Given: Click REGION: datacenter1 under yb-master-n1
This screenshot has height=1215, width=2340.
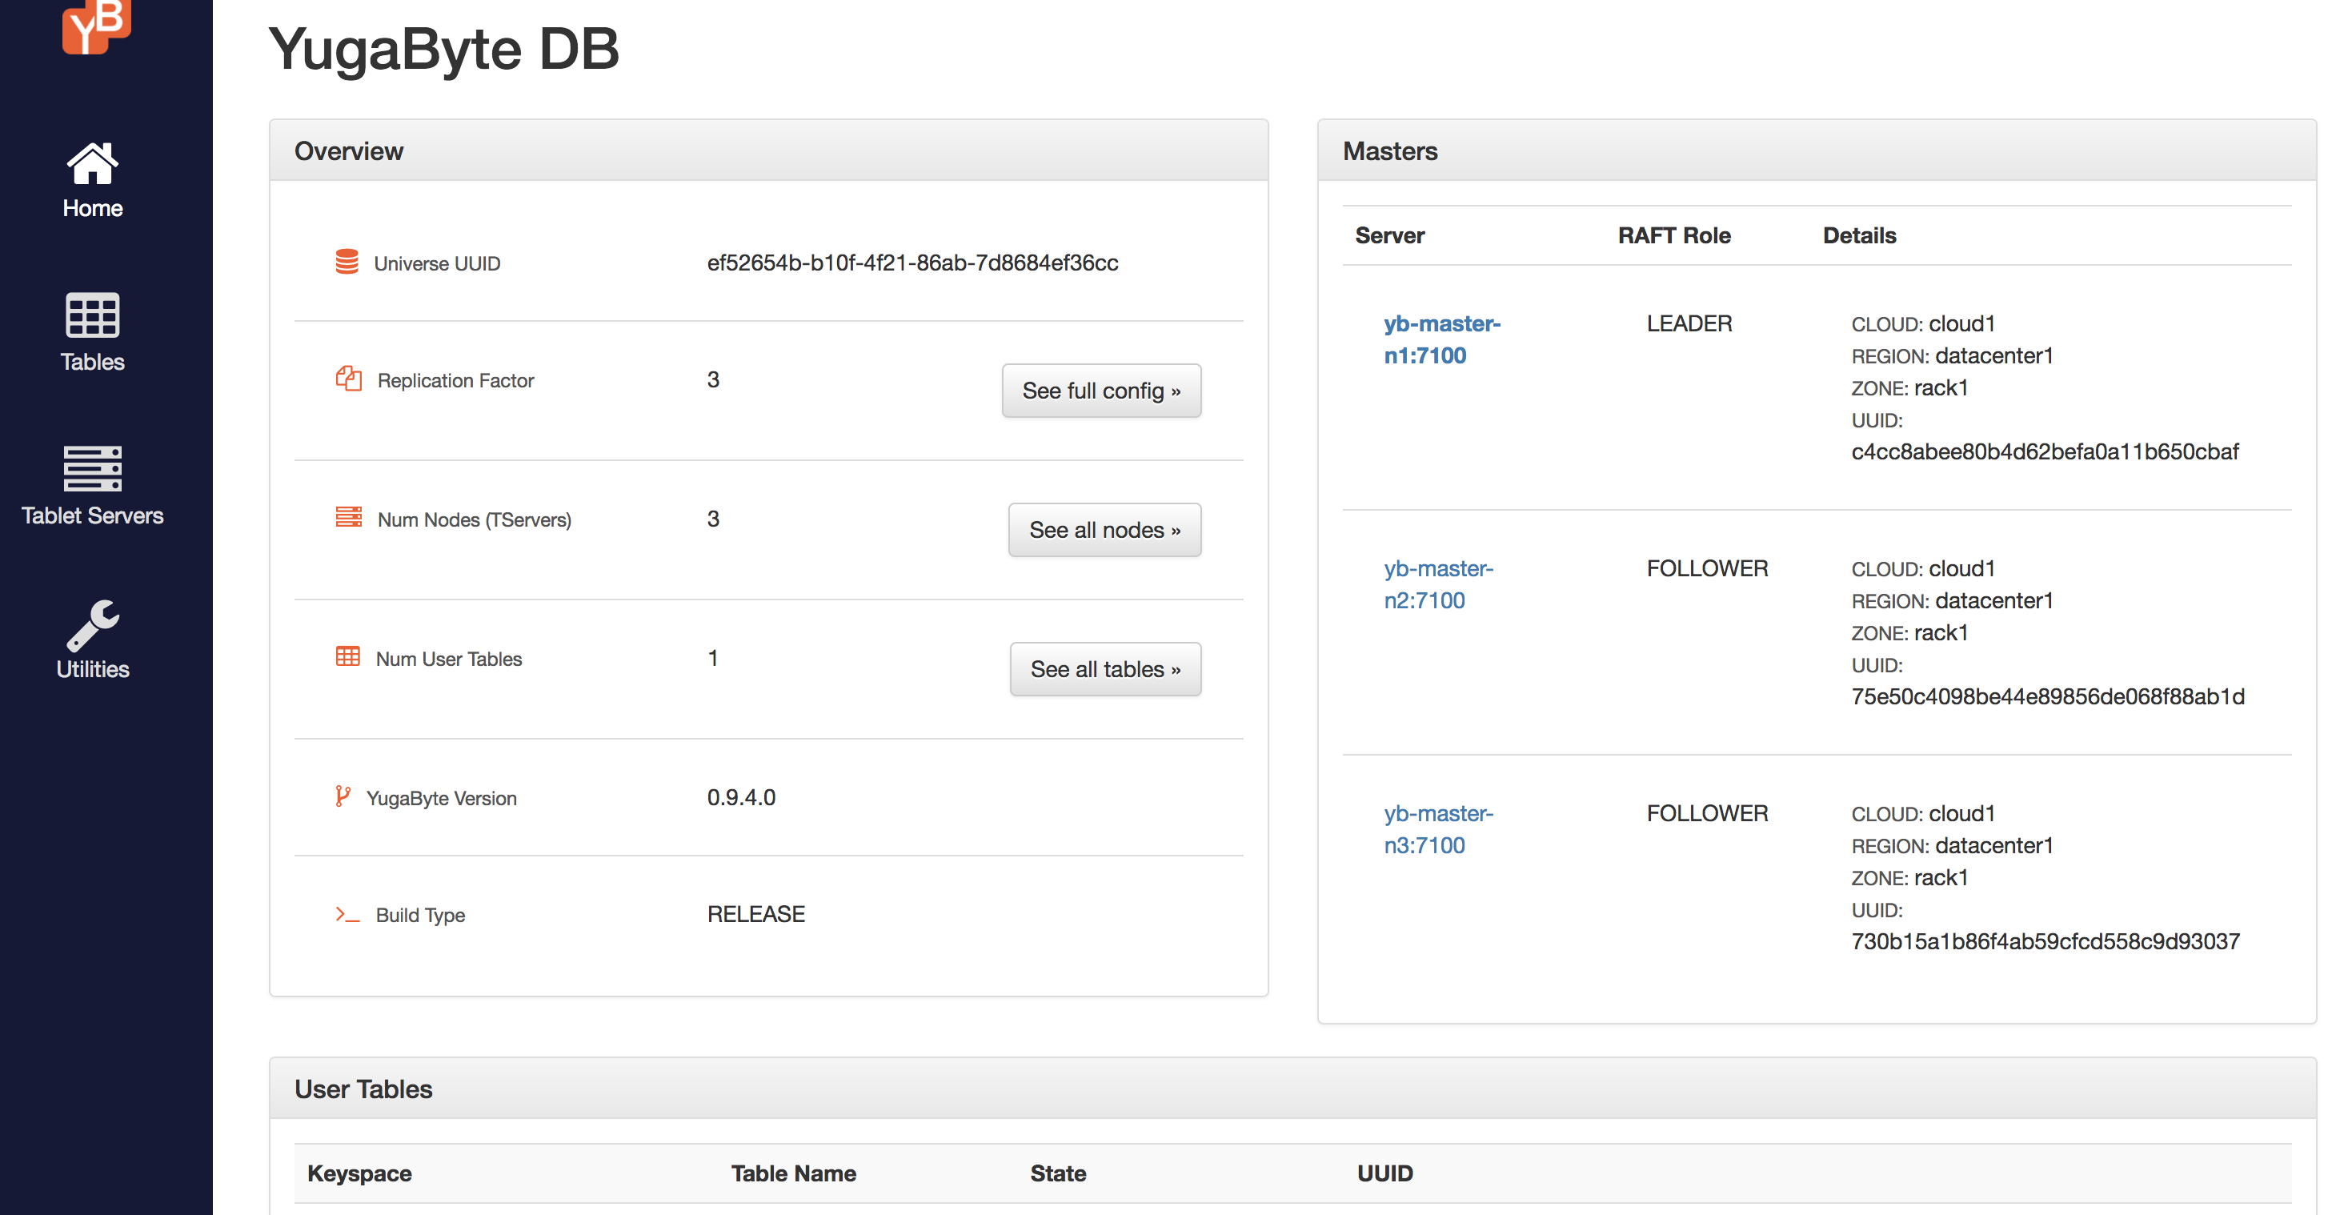Looking at the screenshot, I should coord(1952,355).
